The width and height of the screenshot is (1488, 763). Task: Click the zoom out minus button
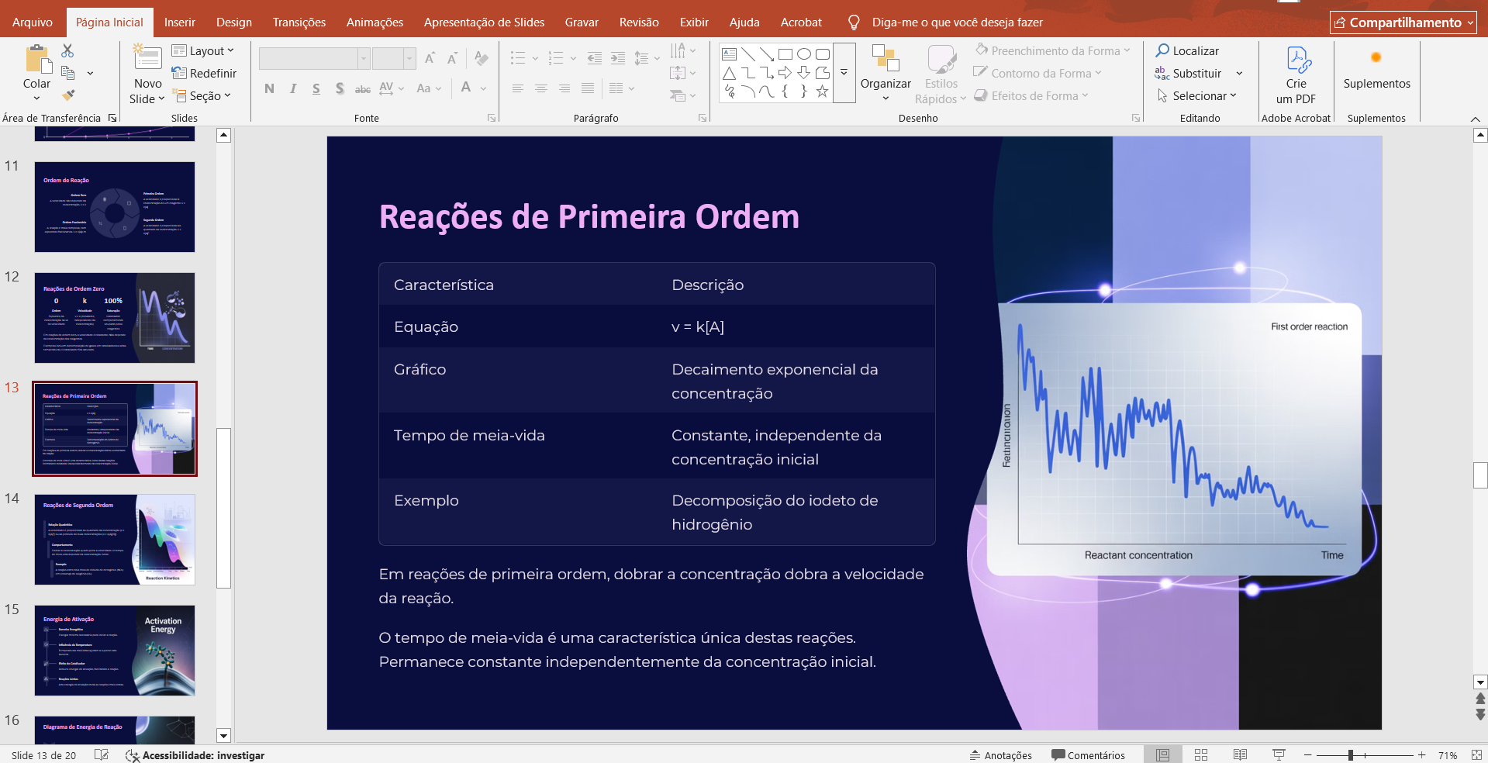click(1307, 755)
